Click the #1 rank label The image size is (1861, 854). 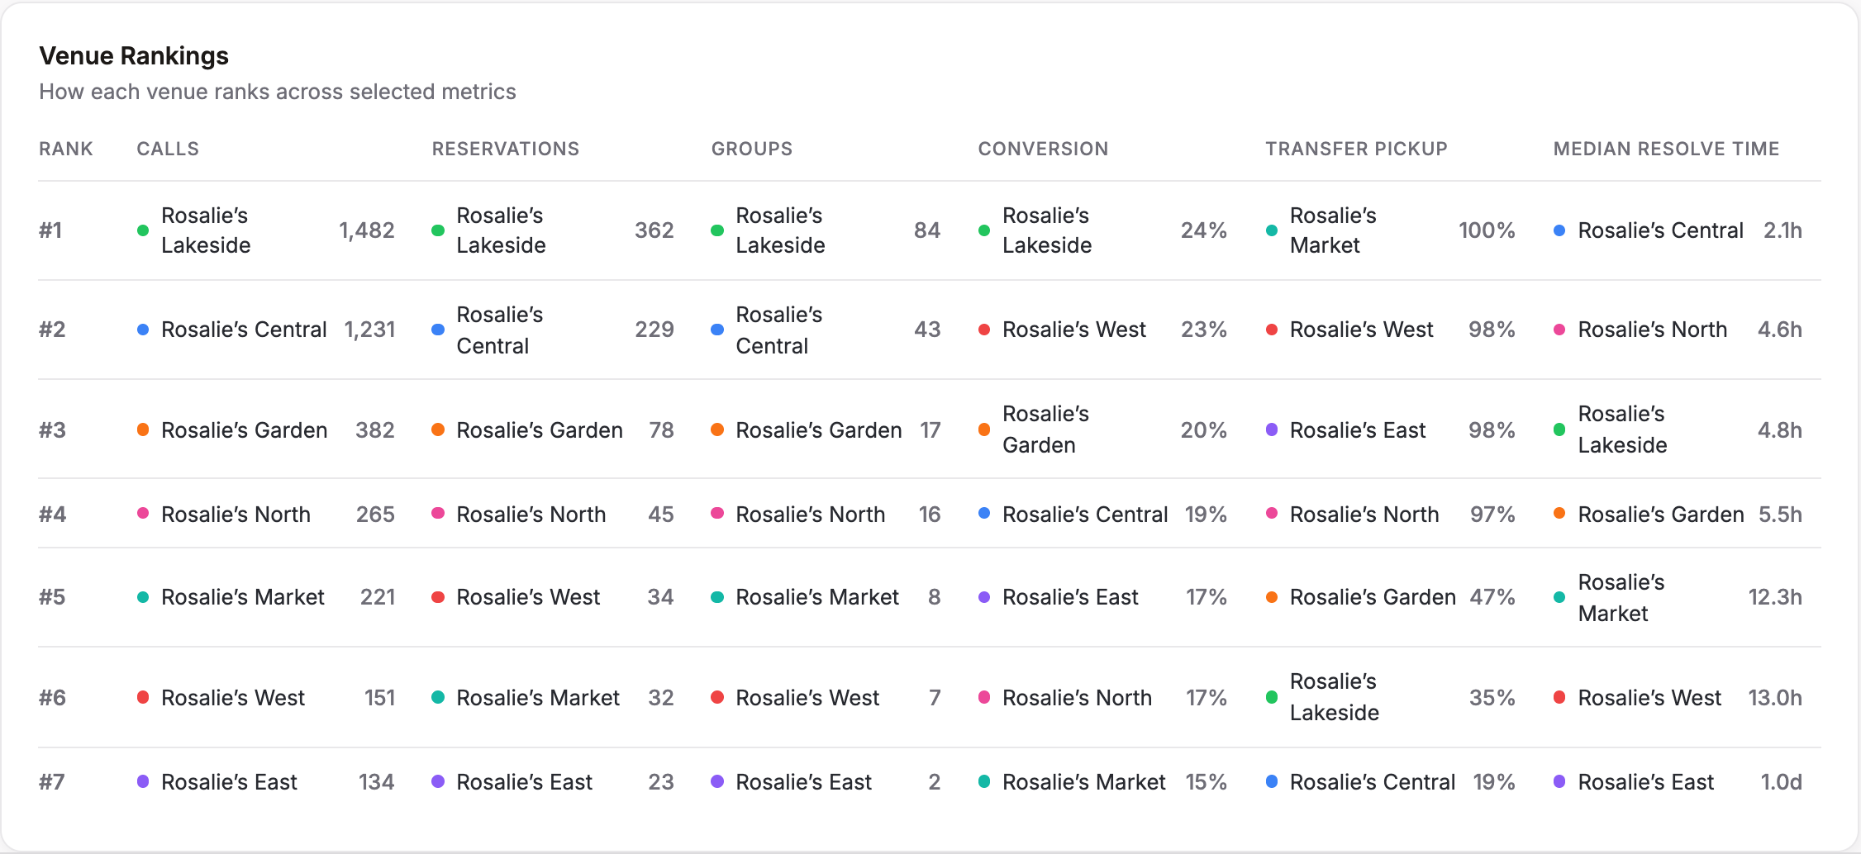click(x=51, y=230)
